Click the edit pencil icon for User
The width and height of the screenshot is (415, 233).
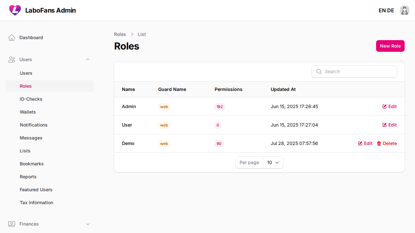click(385, 125)
